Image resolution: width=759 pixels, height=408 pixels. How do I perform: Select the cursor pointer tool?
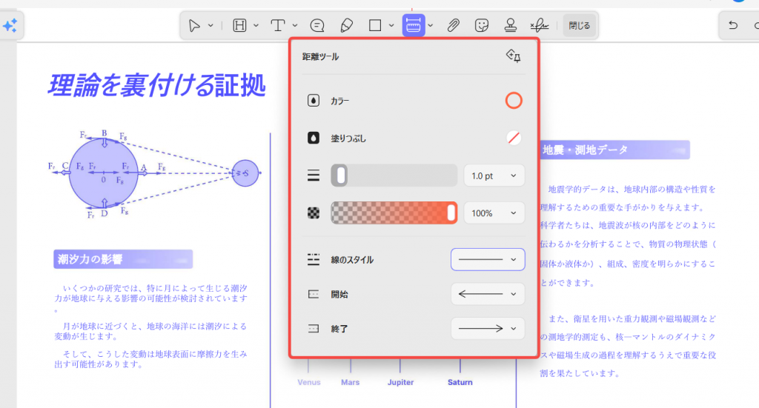194,26
